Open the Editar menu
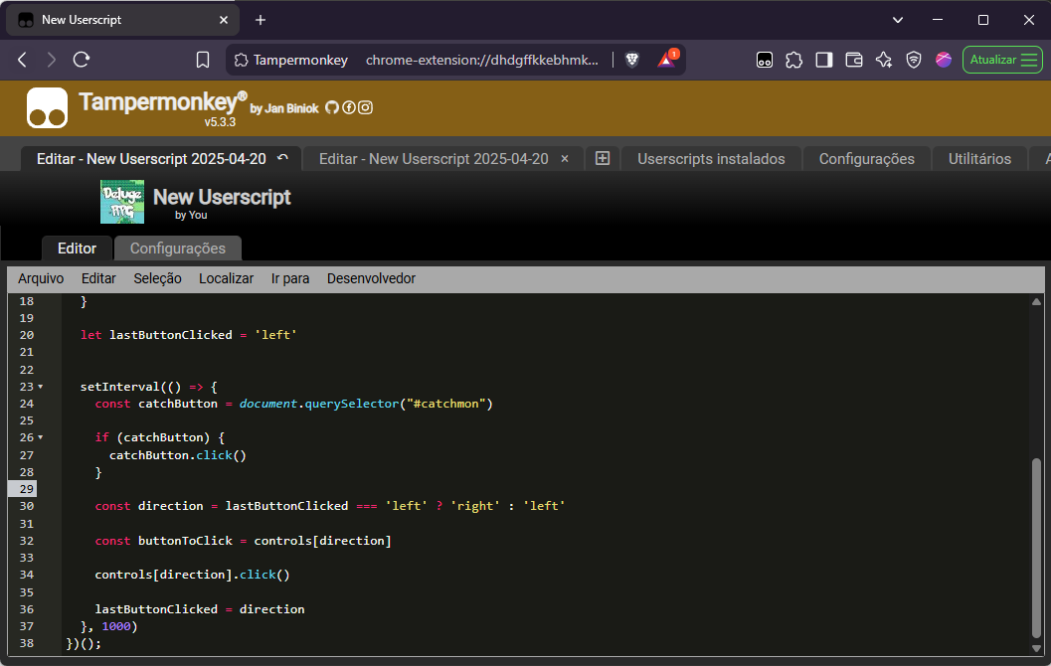Screen dimensions: 1051x666 coord(98,278)
